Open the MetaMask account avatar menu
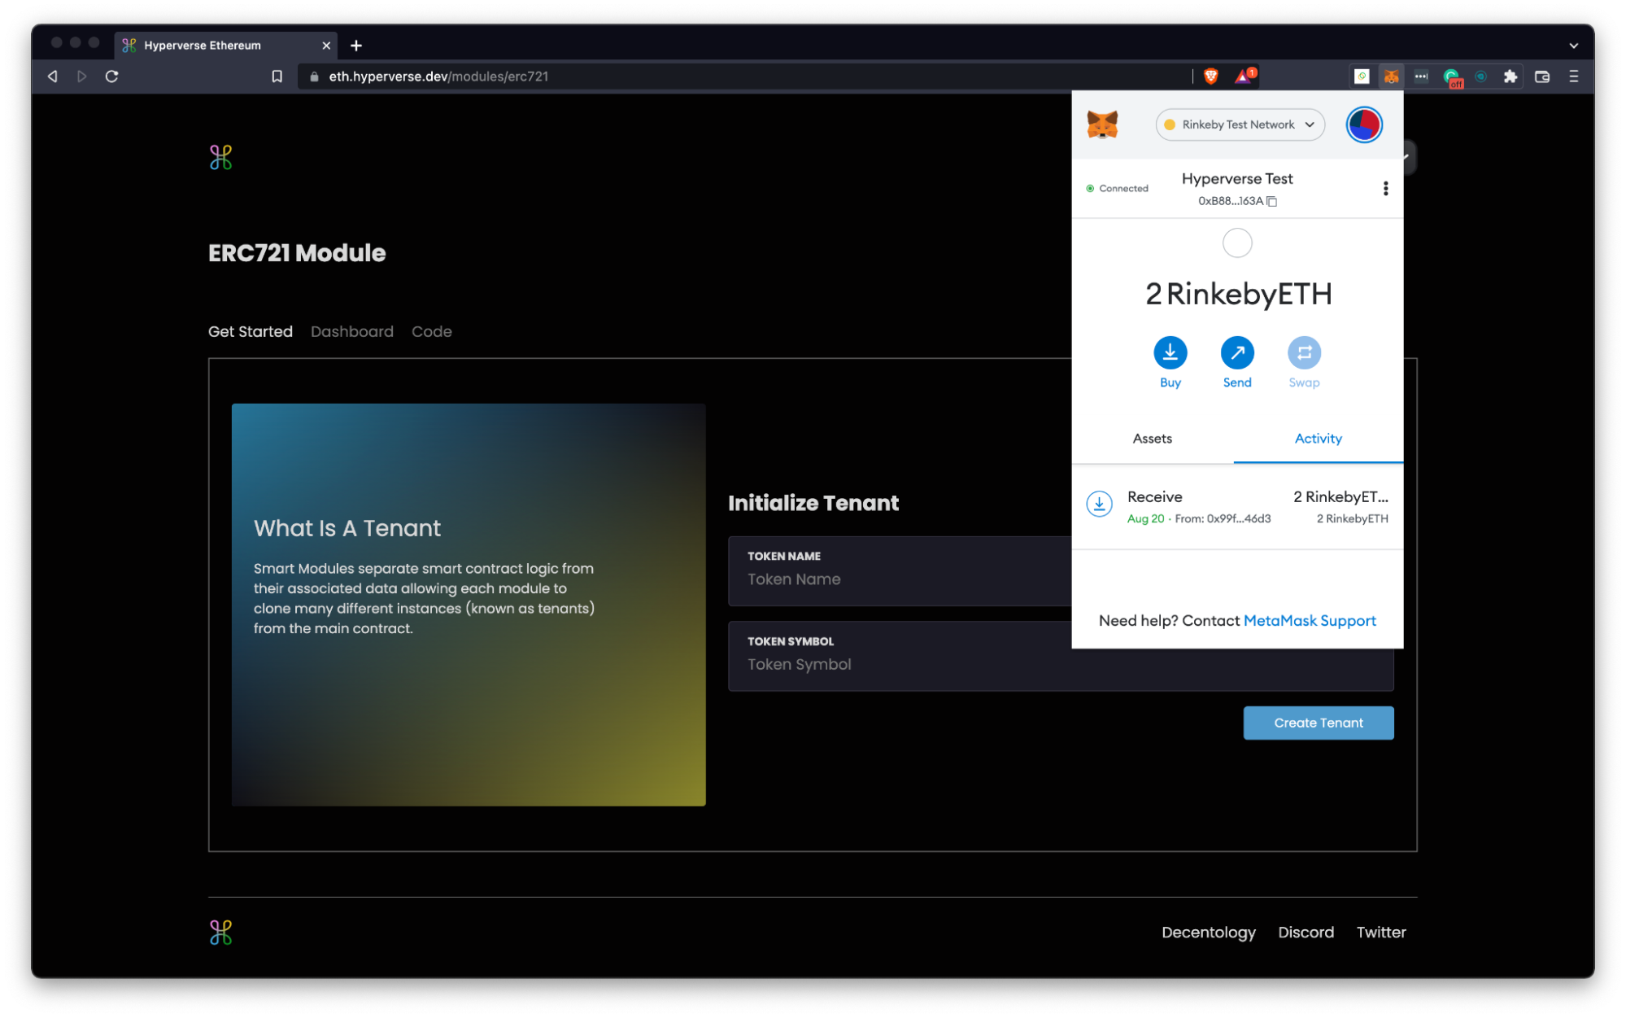This screenshot has height=1018, width=1626. 1364,125
